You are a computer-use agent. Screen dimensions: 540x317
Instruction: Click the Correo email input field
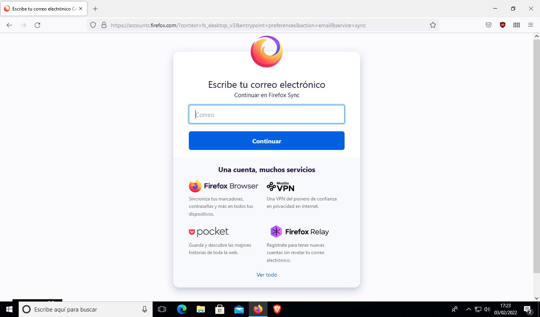coord(267,115)
